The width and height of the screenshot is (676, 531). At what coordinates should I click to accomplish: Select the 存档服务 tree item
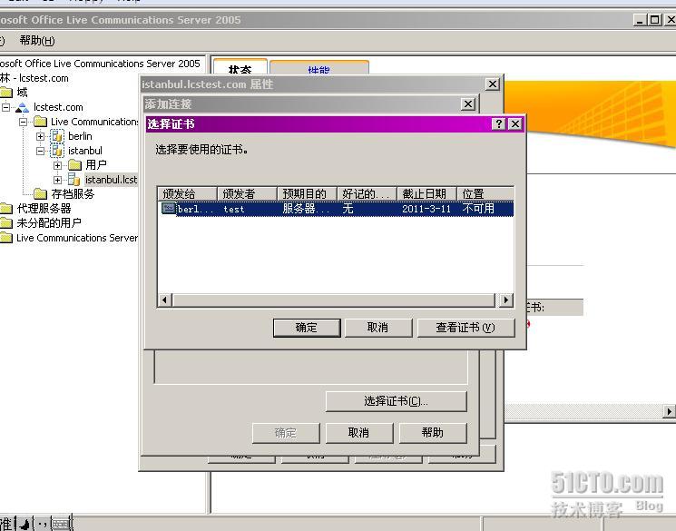(x=73, y=194)
